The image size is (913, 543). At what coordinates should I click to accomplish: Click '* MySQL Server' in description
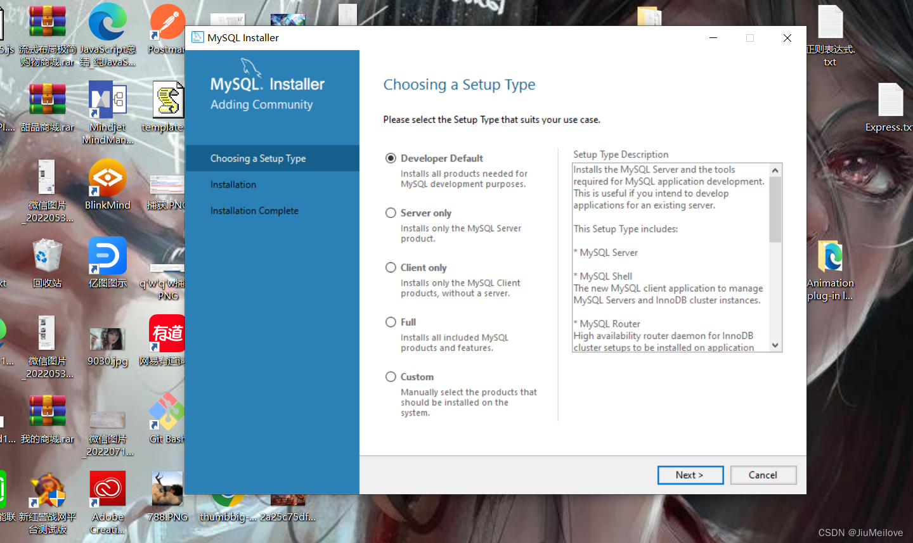click(605, 253)
